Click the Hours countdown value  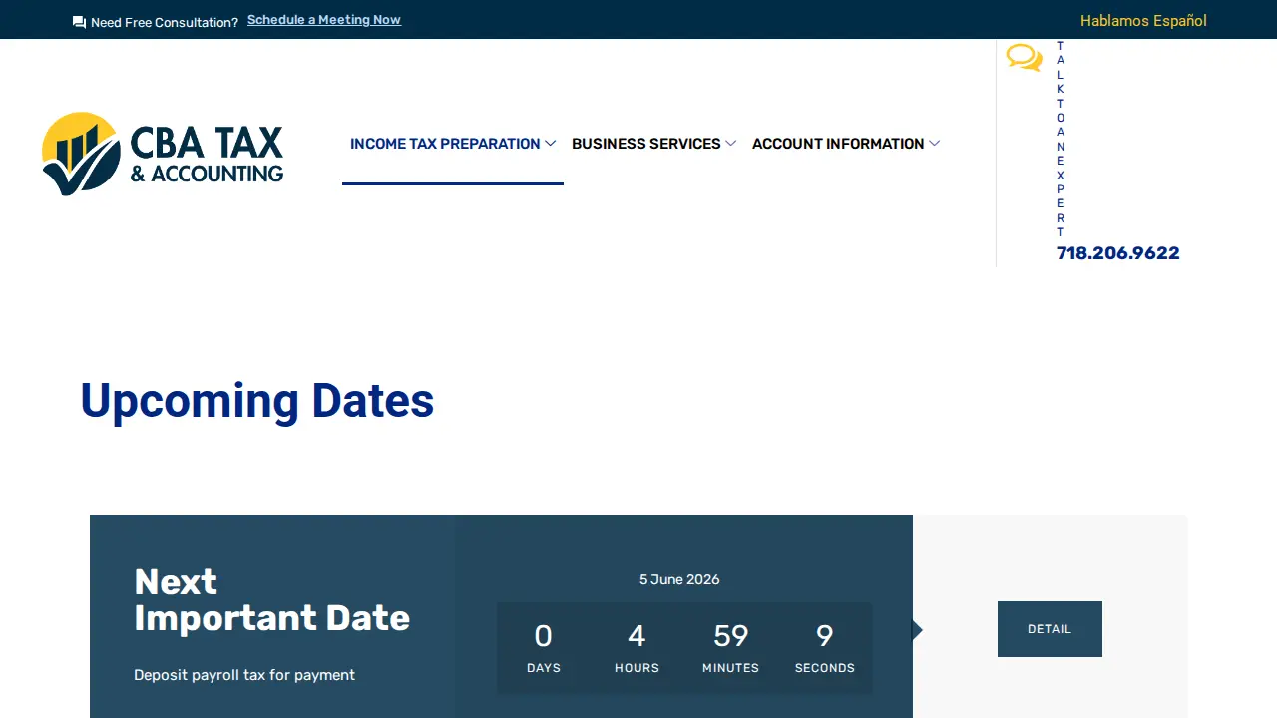click(x=637, y=636)
